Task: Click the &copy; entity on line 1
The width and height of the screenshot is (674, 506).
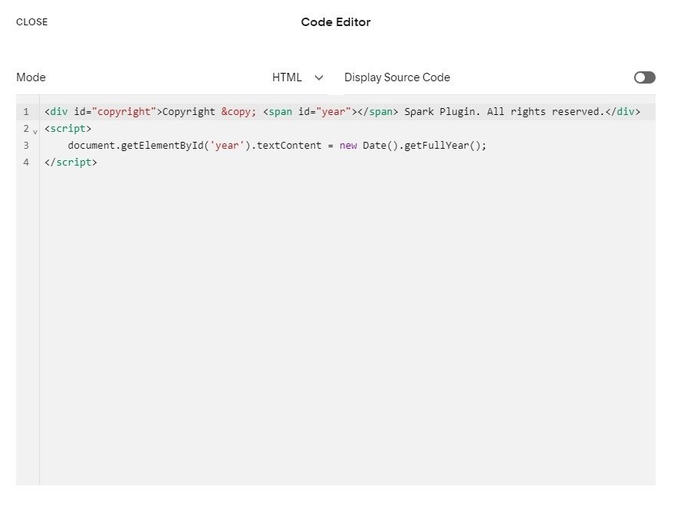Action: [x=238, y=111]
